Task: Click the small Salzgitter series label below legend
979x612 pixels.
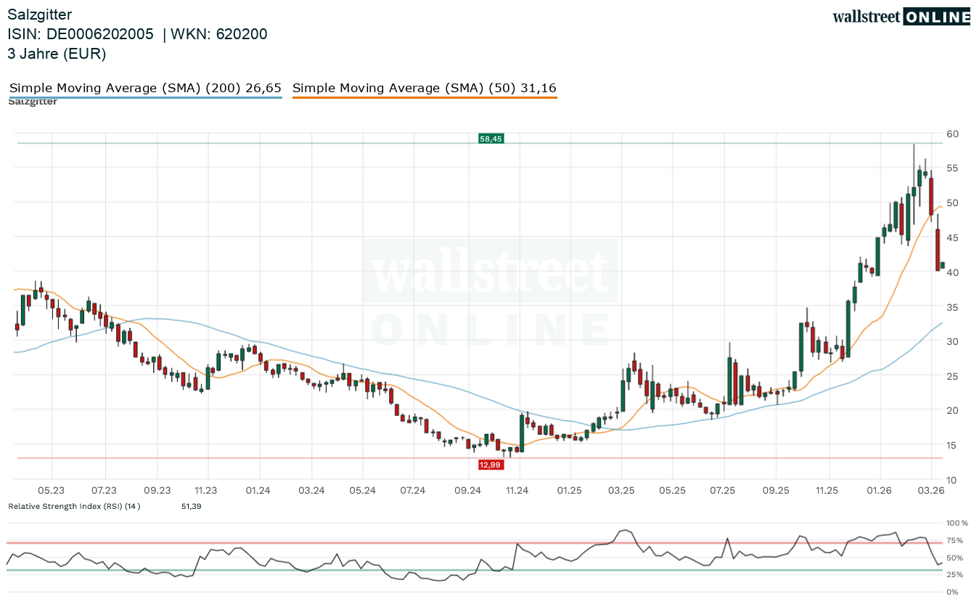Action: coord(33,102)
